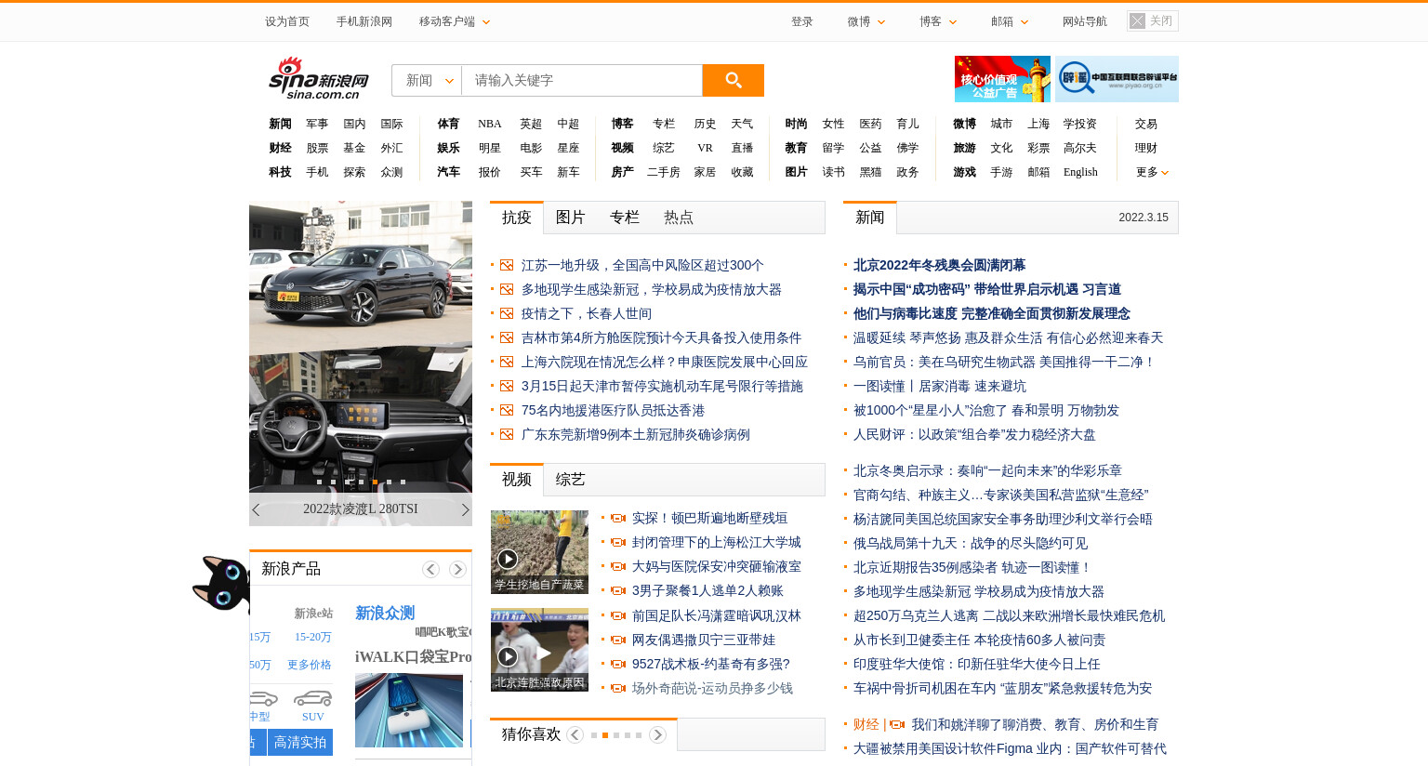Switch to the 图片 tab
This screenshot has width=1428, height=766.
pyautogui.click(x=571, y=218)
